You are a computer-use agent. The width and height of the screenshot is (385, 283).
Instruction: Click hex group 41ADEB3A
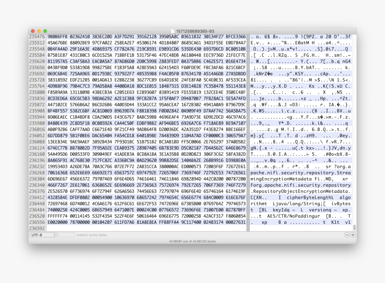coord(124,154)
